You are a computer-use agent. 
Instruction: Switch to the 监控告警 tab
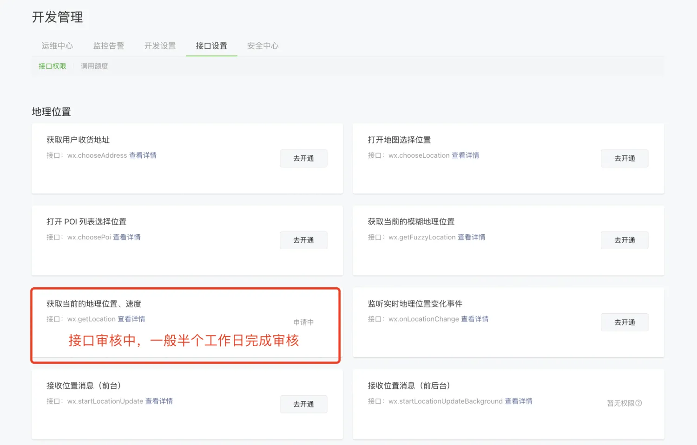click(x=109, y=46)
